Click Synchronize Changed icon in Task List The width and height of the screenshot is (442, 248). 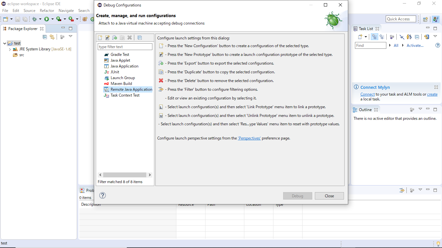tap(426, 37)
